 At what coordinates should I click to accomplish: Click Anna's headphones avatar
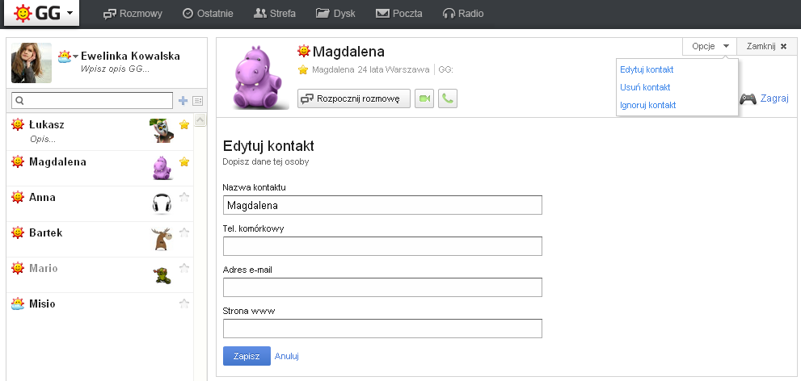[162, 203]
